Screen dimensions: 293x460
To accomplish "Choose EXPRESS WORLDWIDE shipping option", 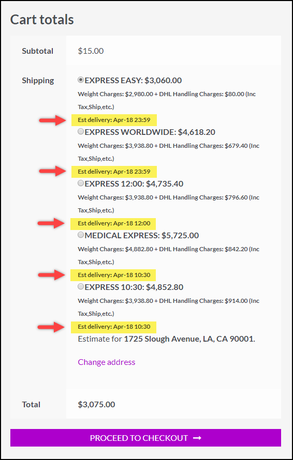I will pyautogui.click(x=81, y=132).
